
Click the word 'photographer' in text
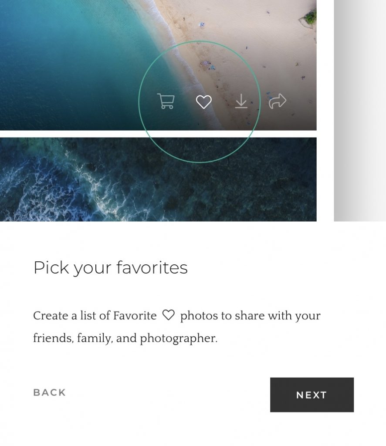(x=179, y=338)
